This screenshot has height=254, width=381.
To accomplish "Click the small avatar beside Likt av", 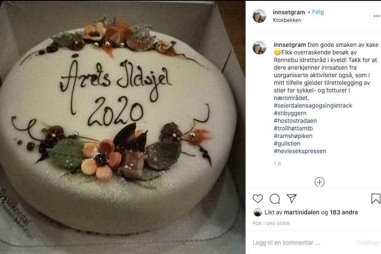I will (257, 212).
